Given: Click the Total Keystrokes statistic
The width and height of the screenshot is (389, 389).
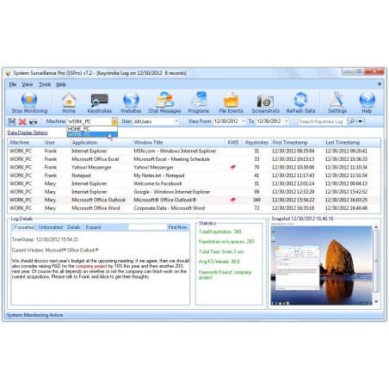Looking at the screenshot, I should [220, 232].
